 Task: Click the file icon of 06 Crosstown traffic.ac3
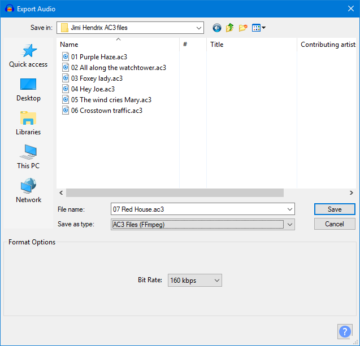click(x=66, y=111)
